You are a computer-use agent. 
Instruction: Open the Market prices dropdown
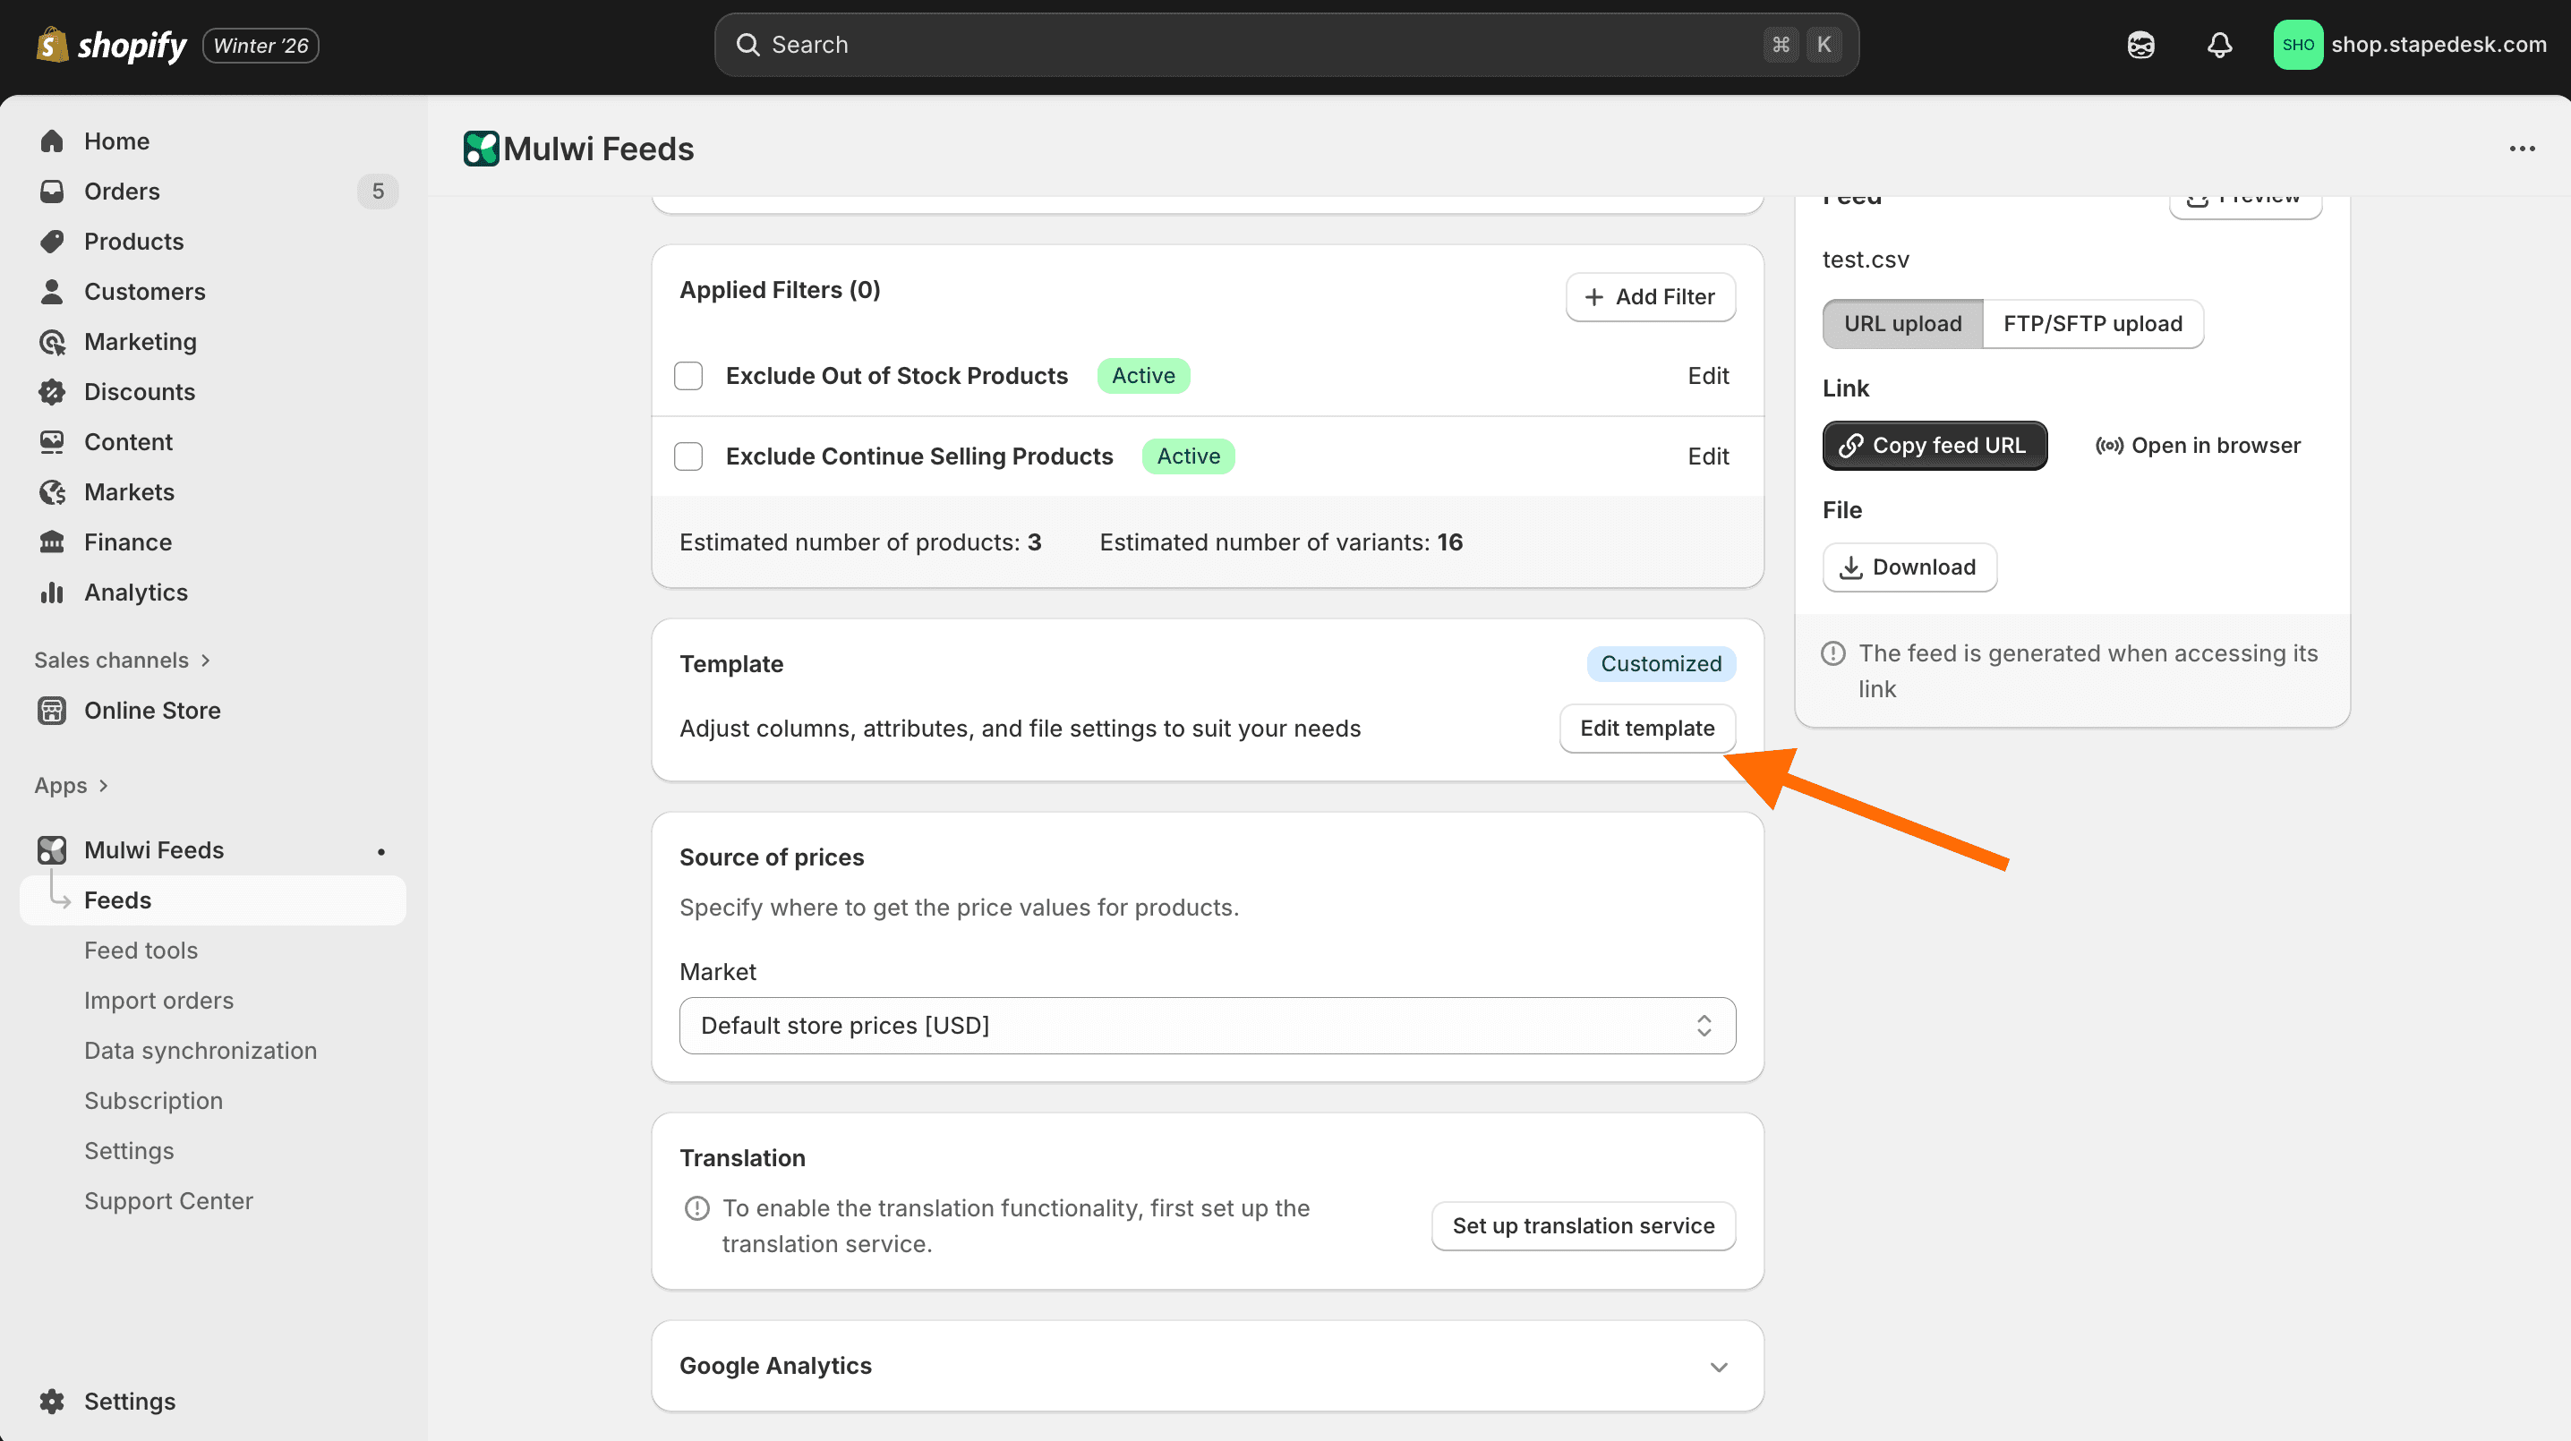1207,1026
